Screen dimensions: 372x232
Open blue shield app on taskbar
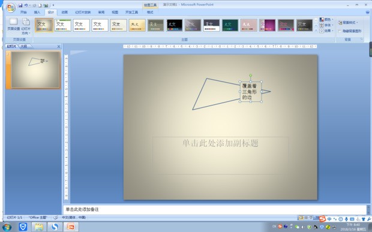23,227
